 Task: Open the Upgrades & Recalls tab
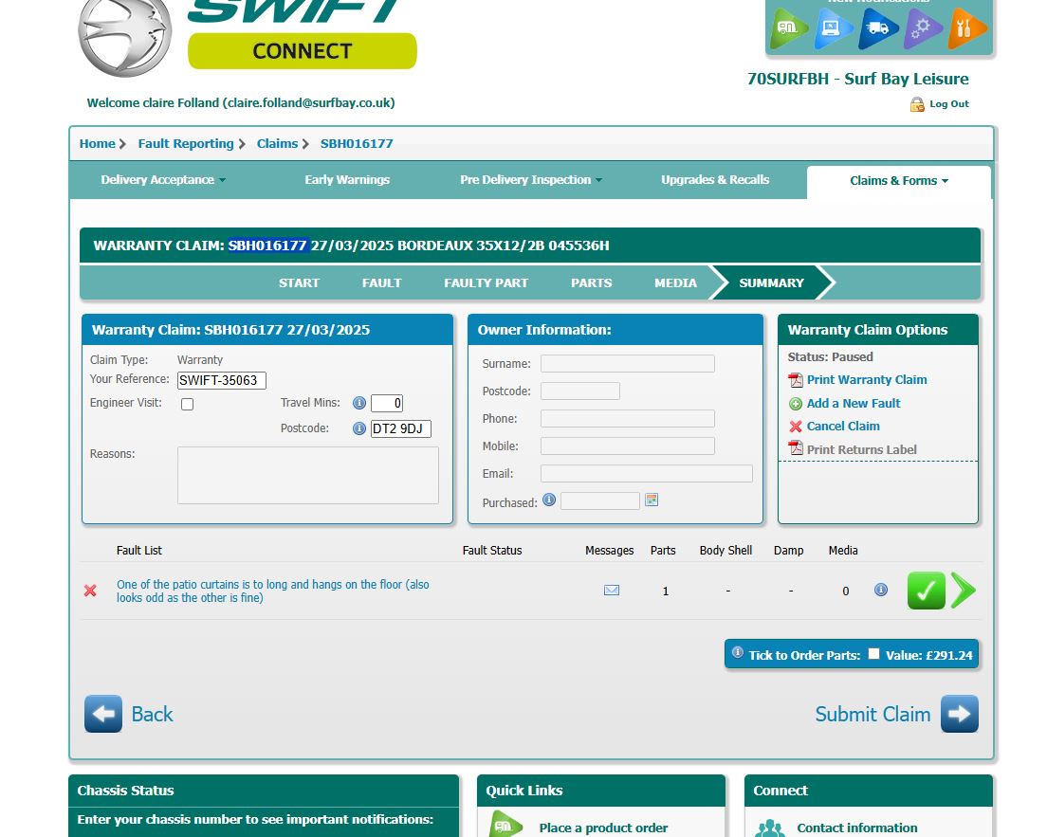click(715, 179)
